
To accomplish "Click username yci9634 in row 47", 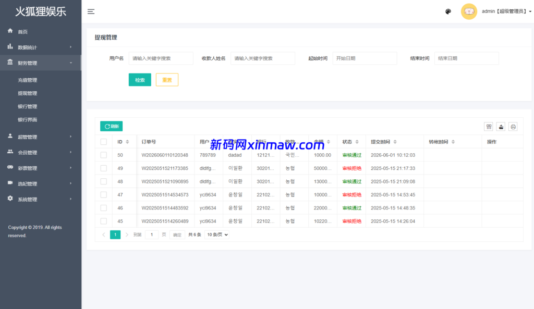I will [208, 195].
